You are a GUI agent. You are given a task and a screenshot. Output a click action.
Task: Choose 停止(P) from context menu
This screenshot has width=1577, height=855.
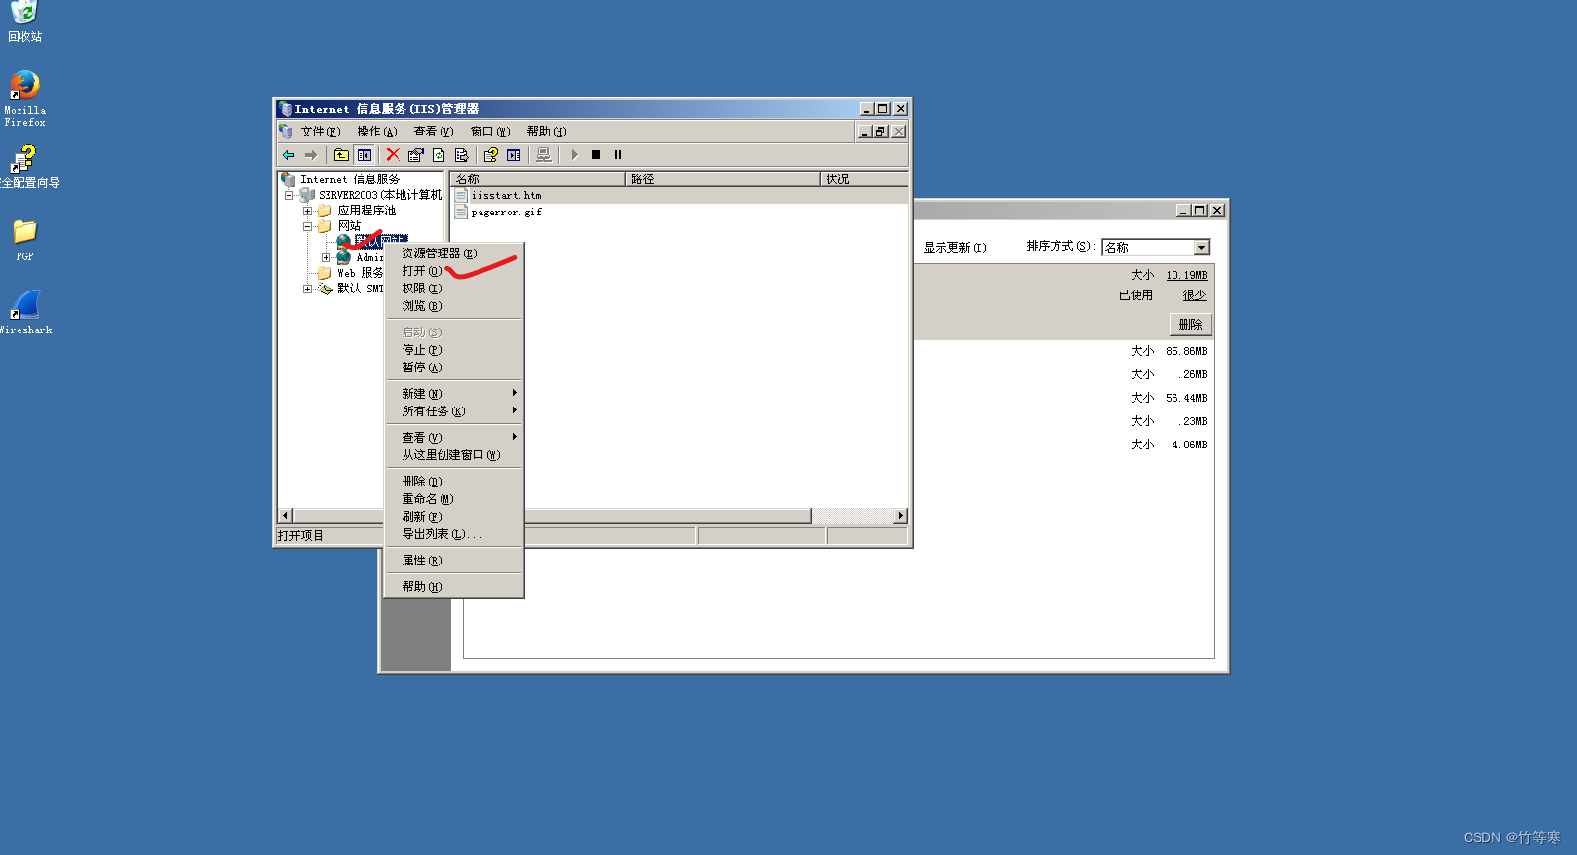[x=454, y=350]
